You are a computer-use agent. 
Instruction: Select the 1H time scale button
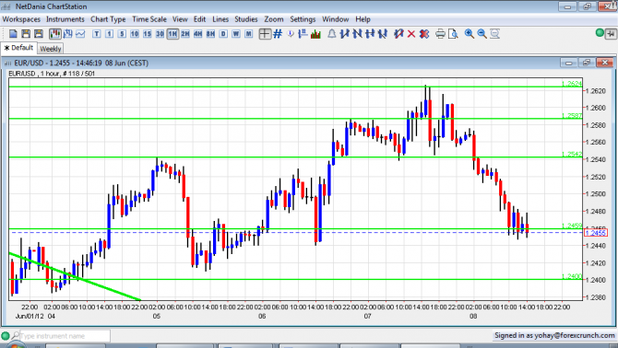click(x=172, y=34)
